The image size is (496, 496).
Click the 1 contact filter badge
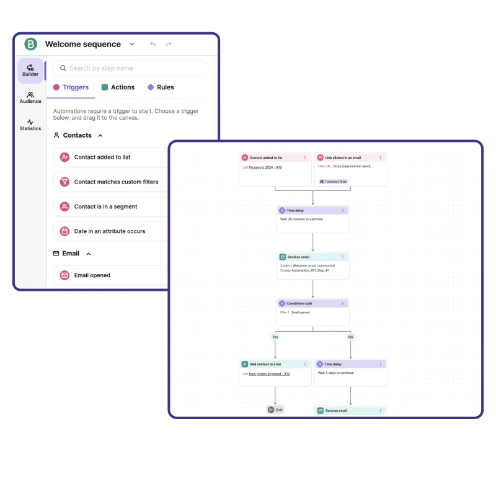point(333,181)
